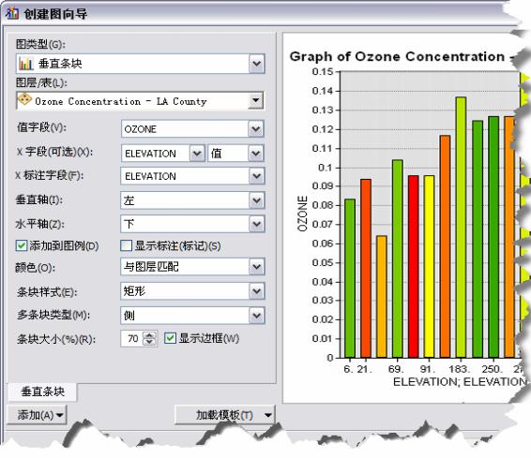Expand the 值字段 OZONE dropdown

click(x=256, y=128)
